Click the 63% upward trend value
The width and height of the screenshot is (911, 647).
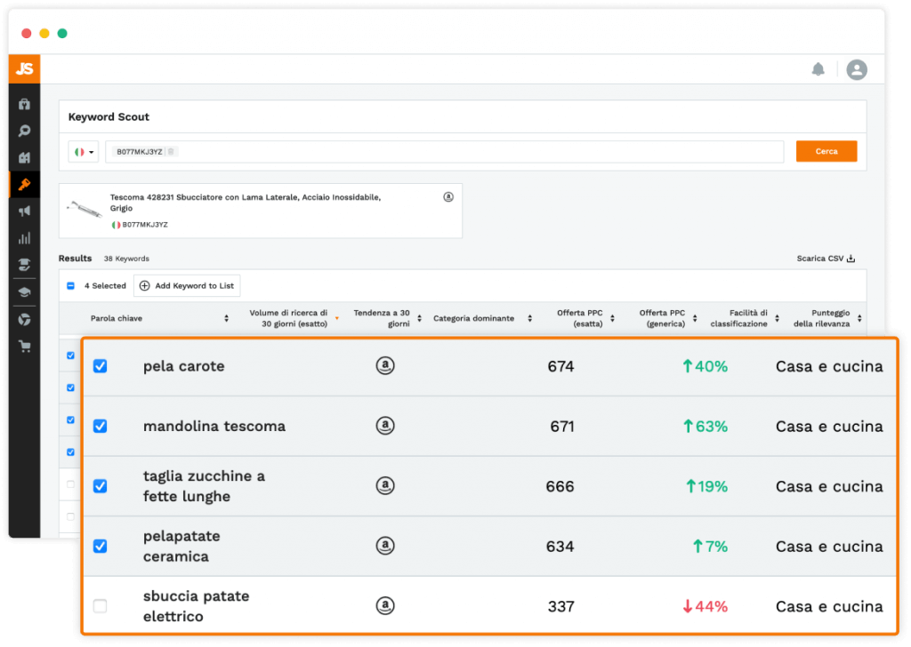705,427
